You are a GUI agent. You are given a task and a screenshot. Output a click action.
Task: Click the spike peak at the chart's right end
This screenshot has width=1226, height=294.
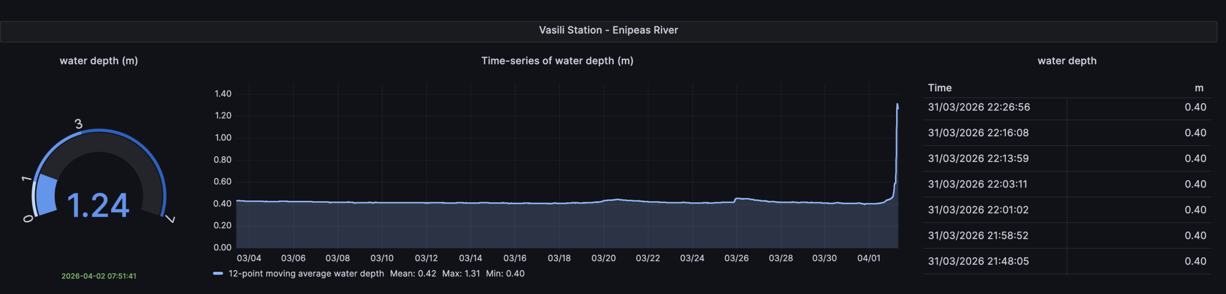click(897, 105)
